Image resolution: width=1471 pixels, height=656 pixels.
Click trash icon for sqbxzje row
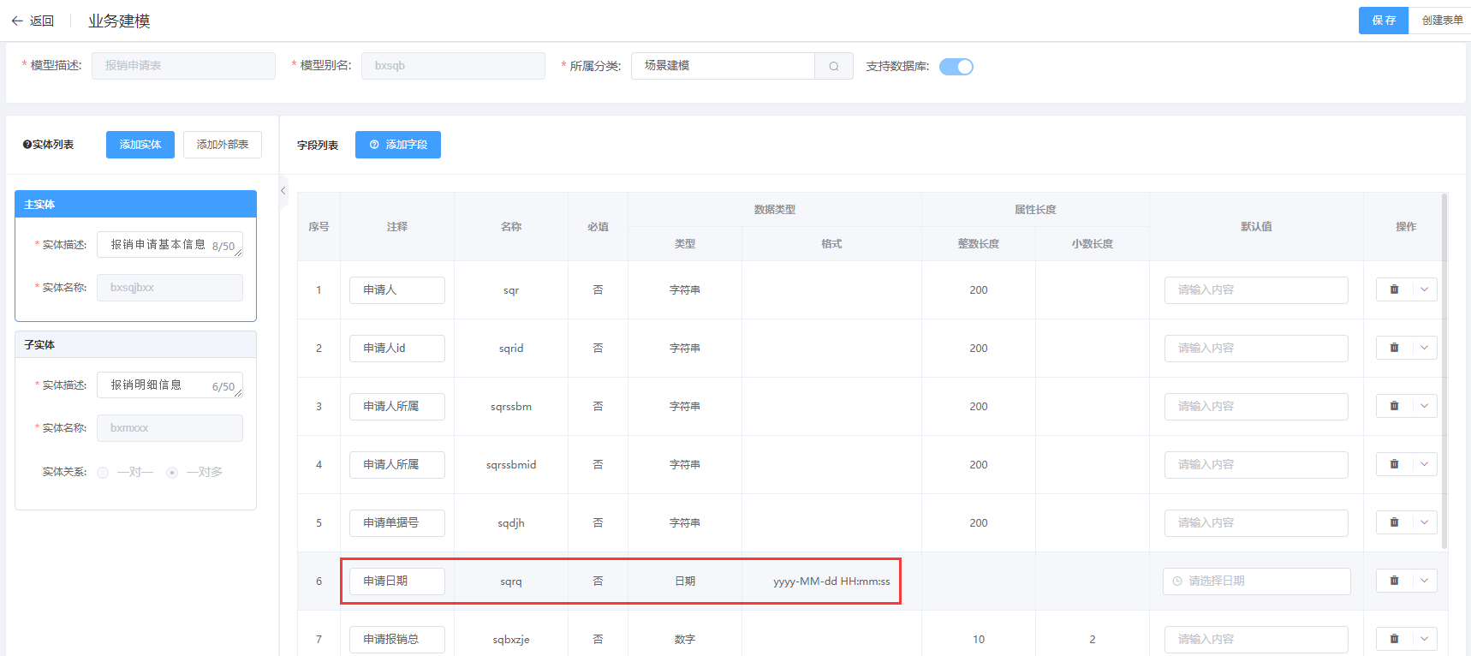tap(1394, 639)
